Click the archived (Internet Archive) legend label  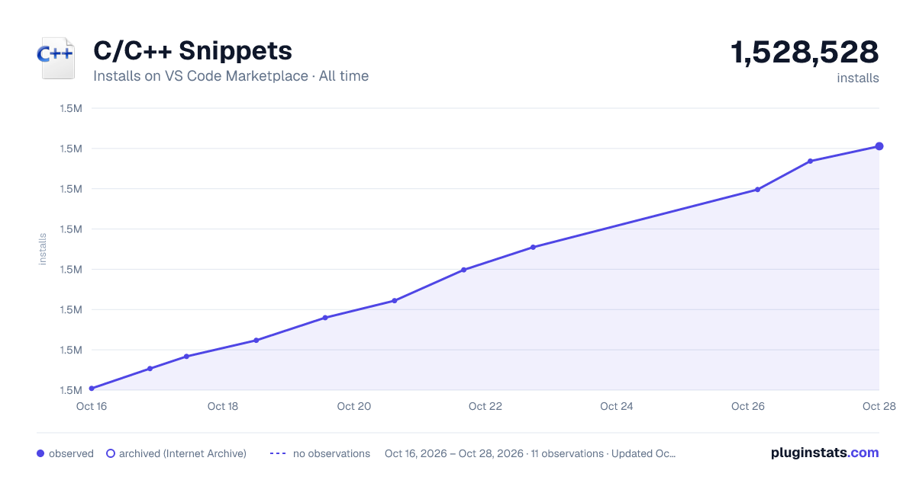[x=182, y=453]
